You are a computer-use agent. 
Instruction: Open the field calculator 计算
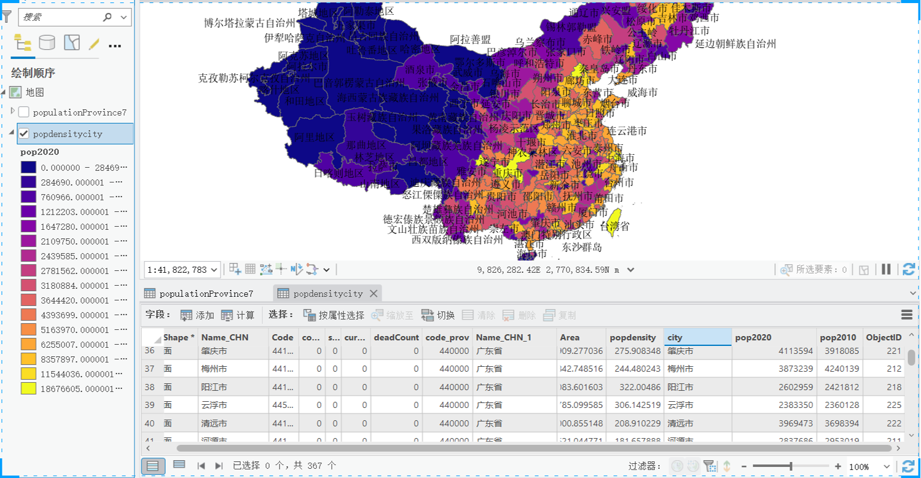[238, 315]
